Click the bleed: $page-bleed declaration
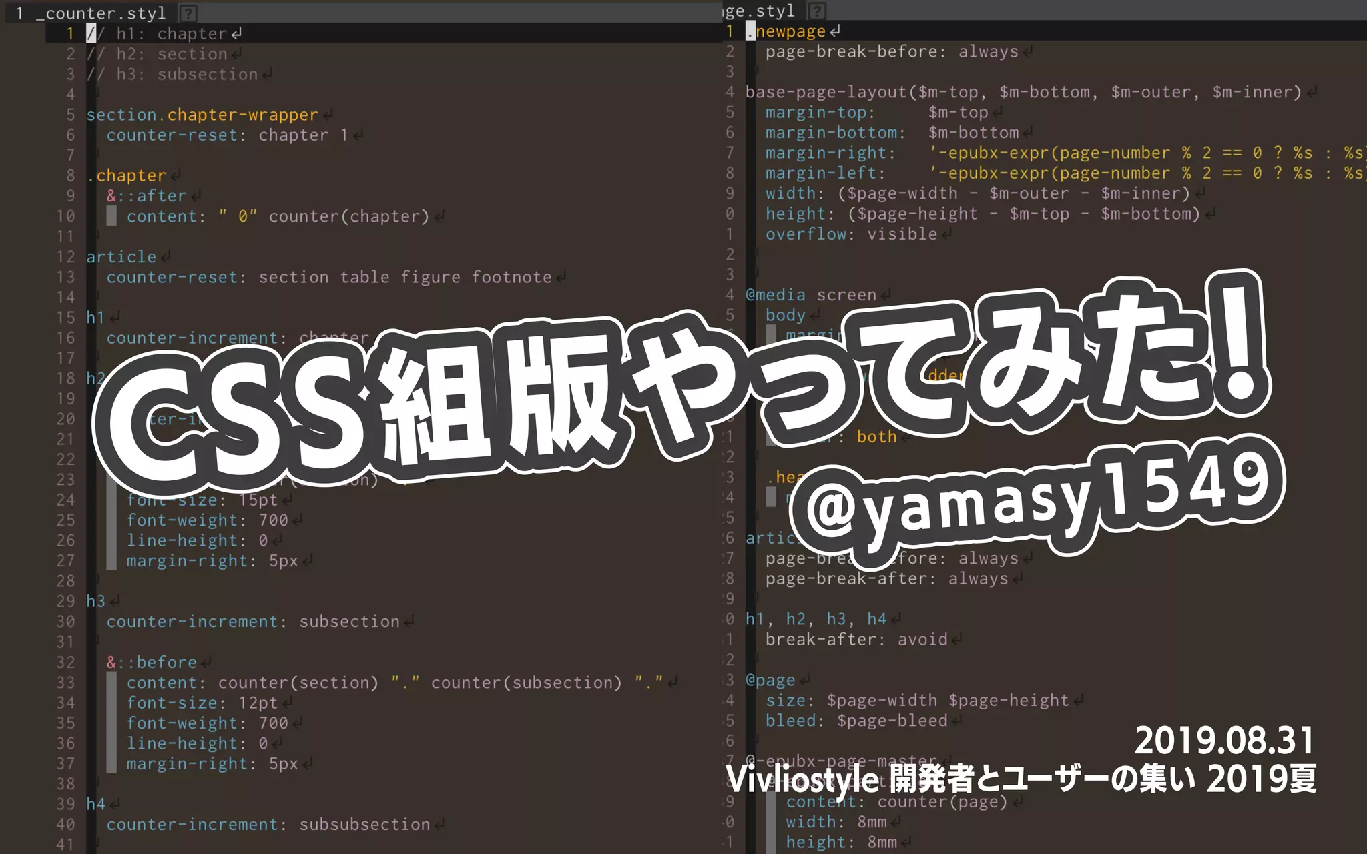Image resolution: width=1367 pixels, height=854 pixels. [856, 721]
